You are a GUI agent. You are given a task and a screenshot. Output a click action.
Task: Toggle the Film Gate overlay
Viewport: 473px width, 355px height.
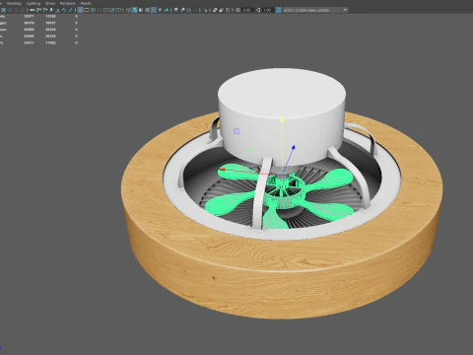87,10
